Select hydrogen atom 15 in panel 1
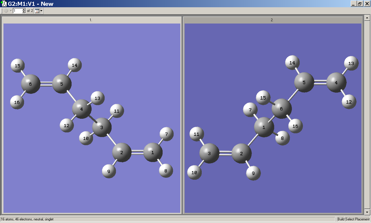The image size is (371, 223). [18, 66]
